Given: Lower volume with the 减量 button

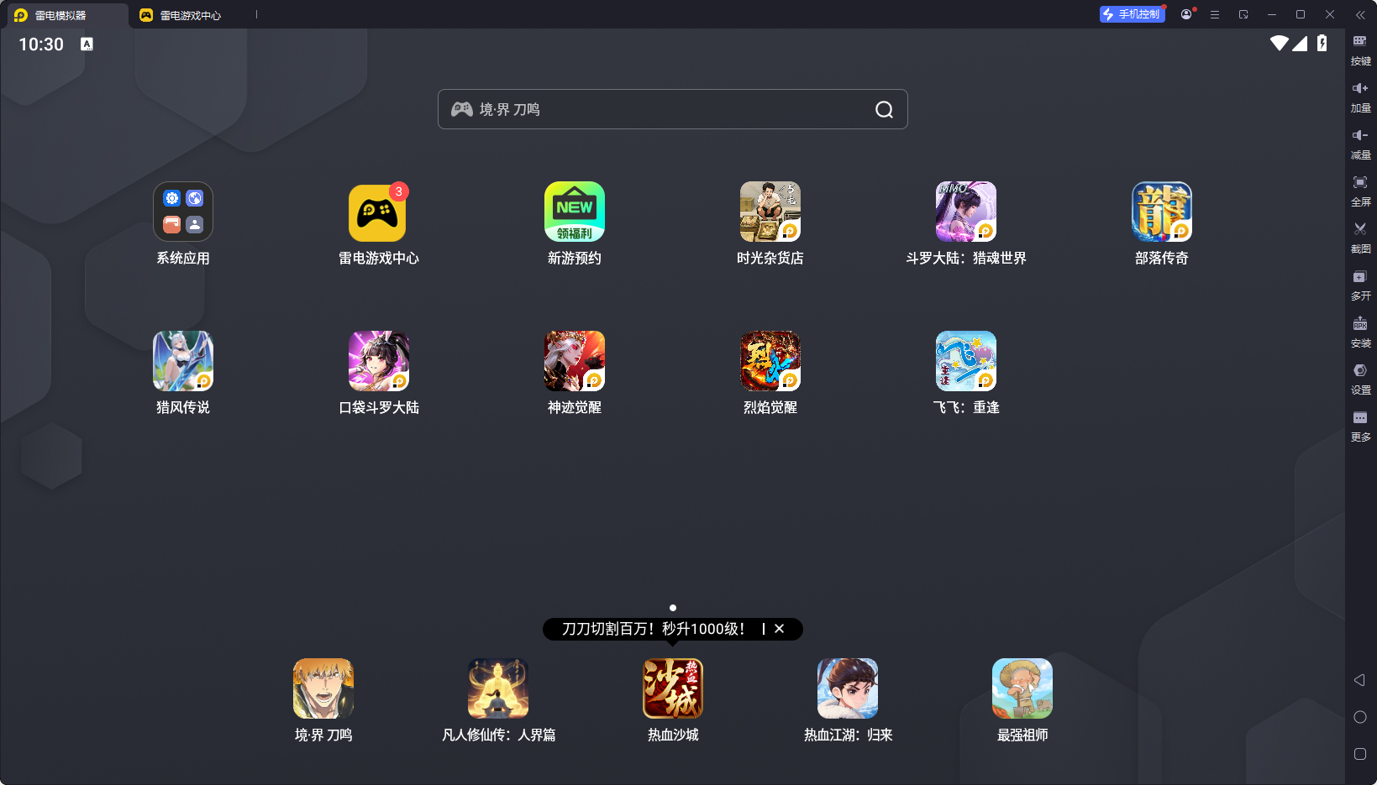Looking at the screenshot, I should click(x=1360, y=144).
